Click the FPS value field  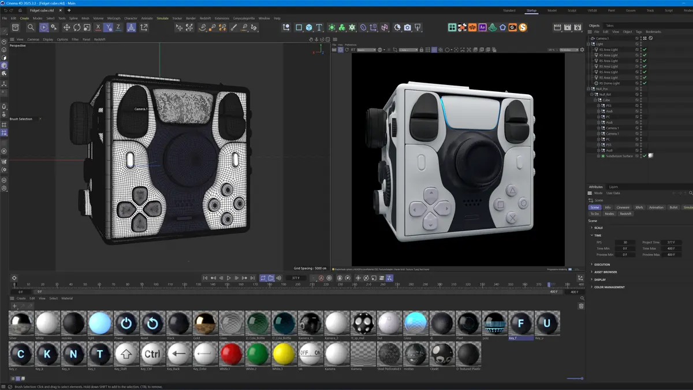click(x=625, y=243)
